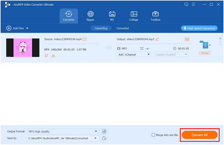Switch to the Collage tab

point(134,16)
